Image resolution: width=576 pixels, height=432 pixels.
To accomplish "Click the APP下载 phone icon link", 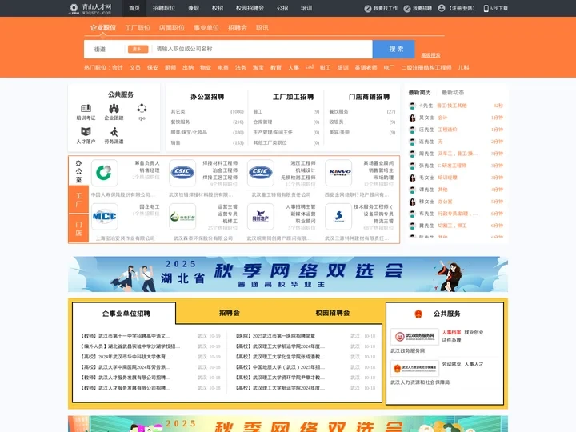I will point(495,9).
